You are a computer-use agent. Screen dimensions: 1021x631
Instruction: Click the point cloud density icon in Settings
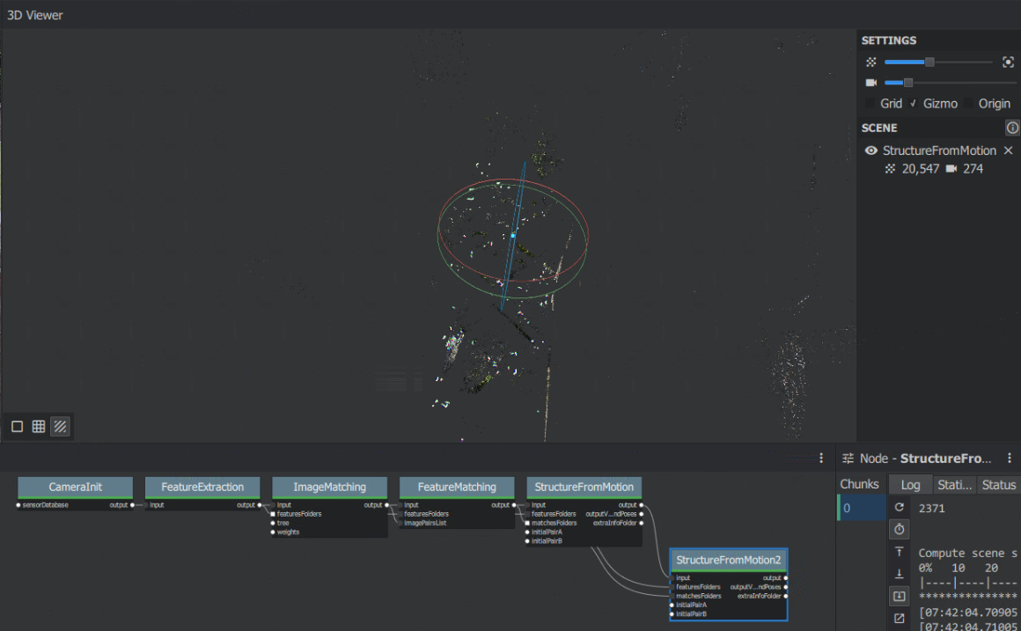[870, 62]
